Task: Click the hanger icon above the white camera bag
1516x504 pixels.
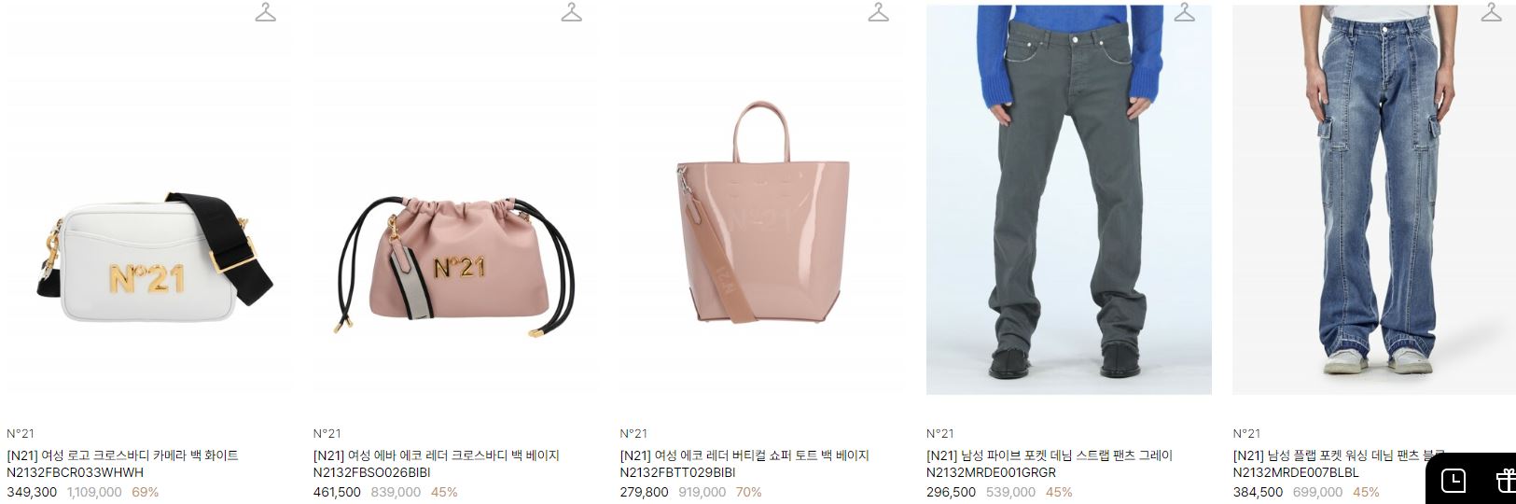Action: [266, 12]
